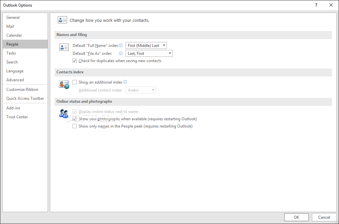The height and width of the screenshot is (224, 339).
Task: Click the info icon next to File As order
Action: (121, 54)
